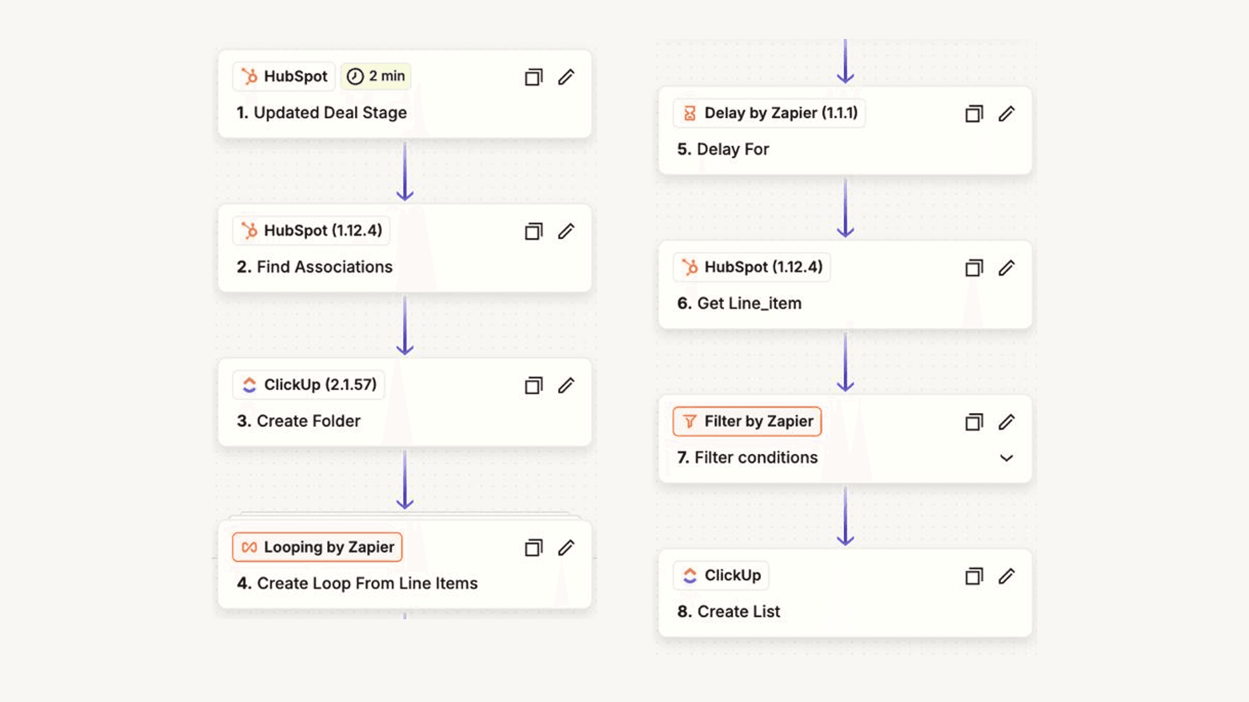1249x702 pixels.
Task: Edit the Filter conditions step
Action: tap(1007, 422)
